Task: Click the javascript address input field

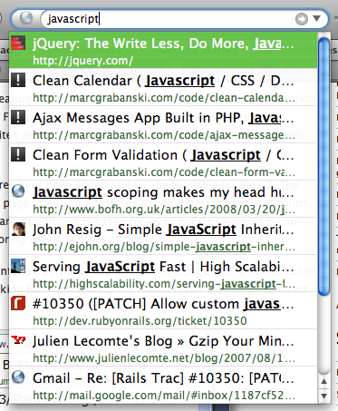Action: (169, 19)
